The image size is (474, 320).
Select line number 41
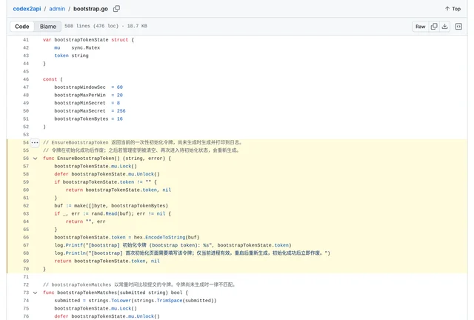pyautogui.click(x=26, y=40)
